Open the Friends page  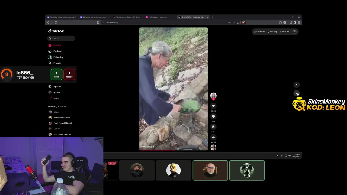55,63
